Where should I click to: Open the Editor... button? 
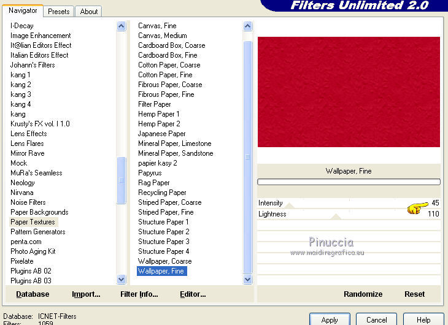pyautogui.click(x=193, y=294)
